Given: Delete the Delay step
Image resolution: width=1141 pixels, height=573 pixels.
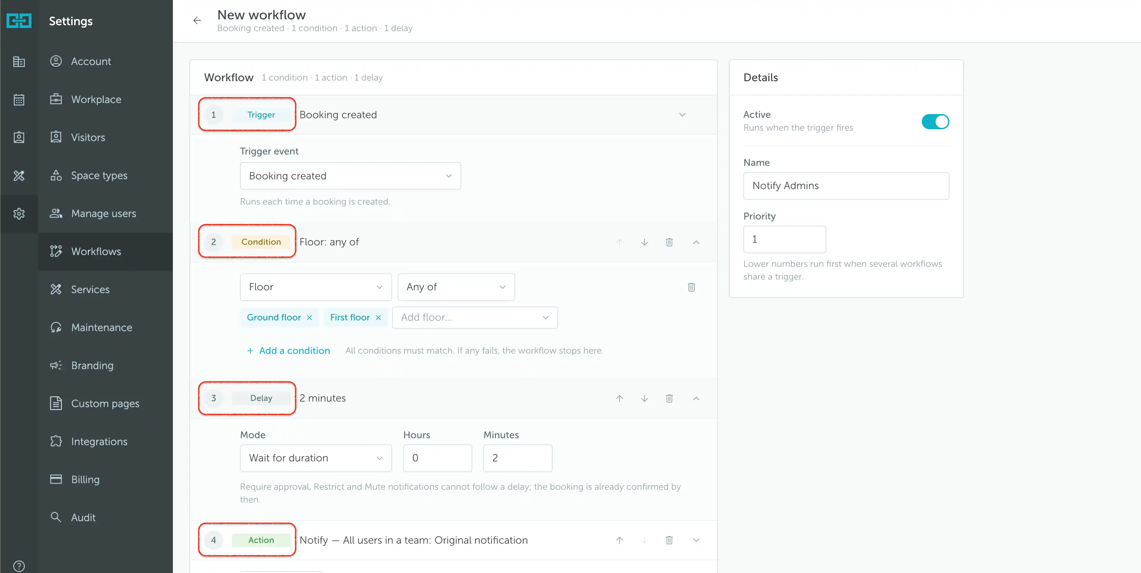Looking at the screenshot, I should coord(669,398).
